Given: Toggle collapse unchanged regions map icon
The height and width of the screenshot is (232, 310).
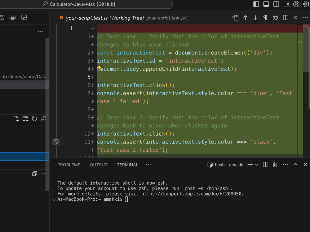Looking at the screenshot, I should [x=275, y=18].
